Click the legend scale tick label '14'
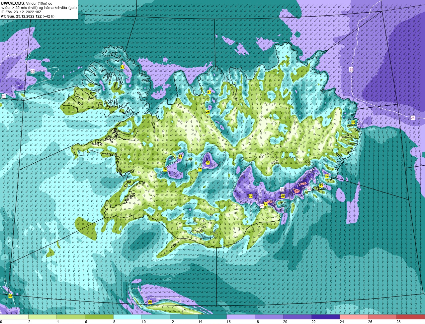Screen dimensions: 425x324 coord(200,322)
